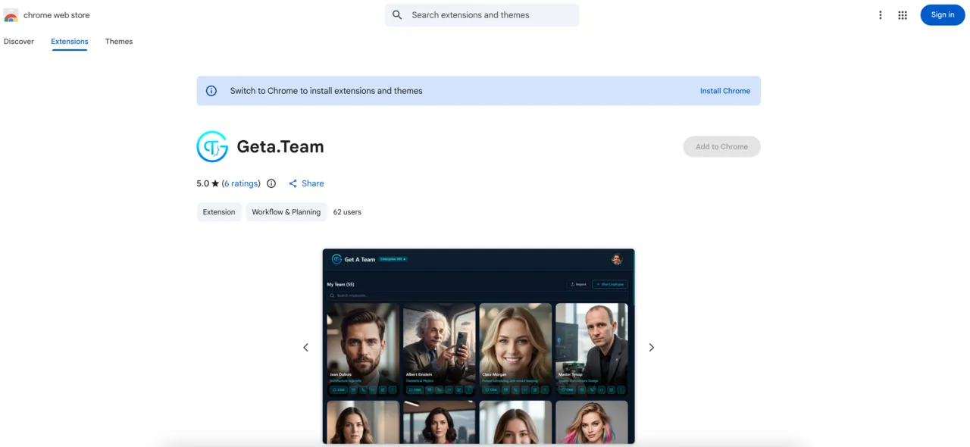Click the Chrome Web Store rainbow logo
Viewport: 970px width, 447px height.
tap(11, 15)
